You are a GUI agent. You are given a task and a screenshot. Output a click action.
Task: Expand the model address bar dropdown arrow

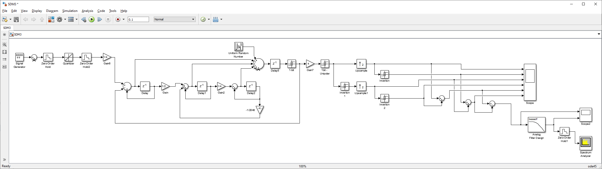tap(599, 34)
